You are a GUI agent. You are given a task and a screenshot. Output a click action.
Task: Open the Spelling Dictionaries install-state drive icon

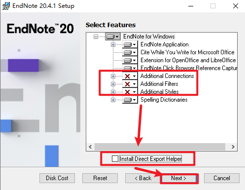point(130,100)
